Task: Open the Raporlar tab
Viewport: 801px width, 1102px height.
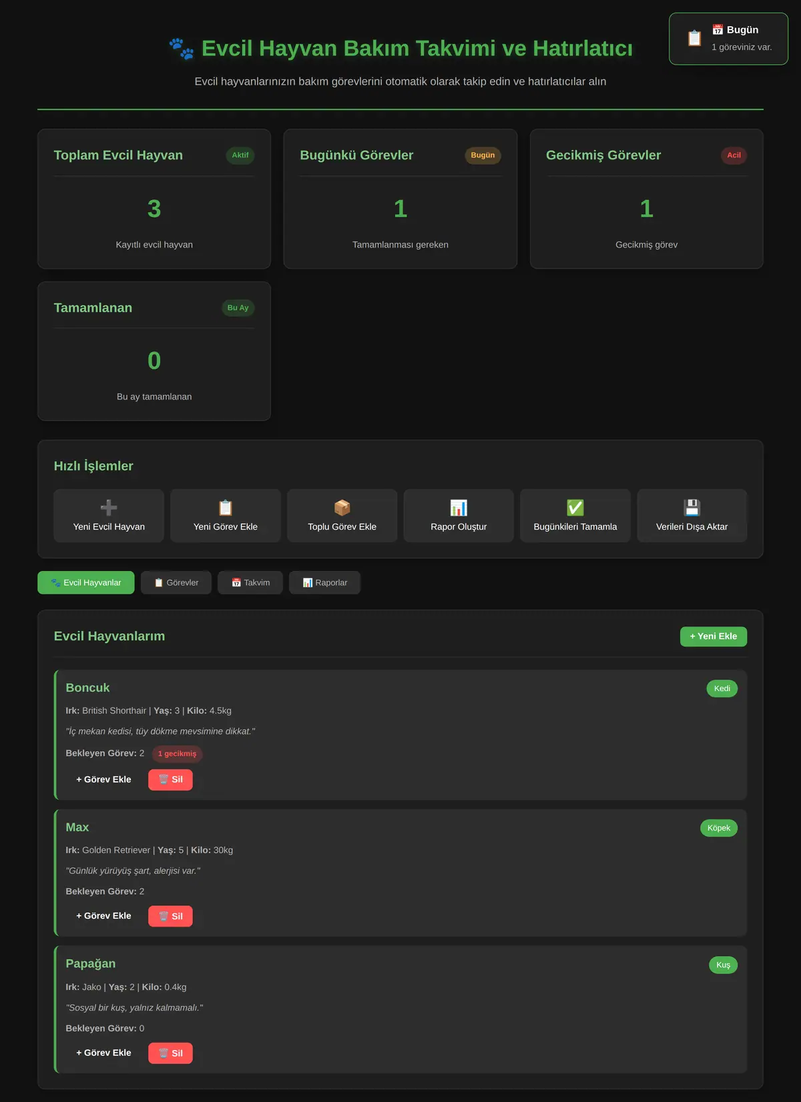Action: click(x=325, y=582)
